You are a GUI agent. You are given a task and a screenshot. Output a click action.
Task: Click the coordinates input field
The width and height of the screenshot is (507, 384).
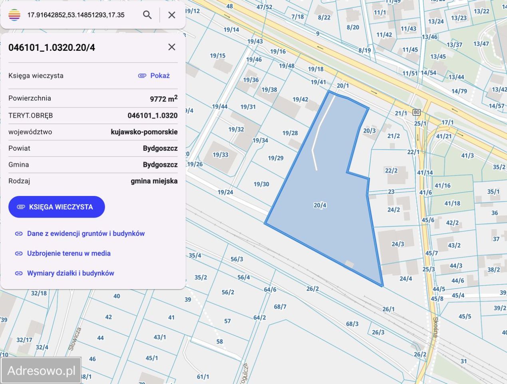pyautogui.click(x=76, y=15)
